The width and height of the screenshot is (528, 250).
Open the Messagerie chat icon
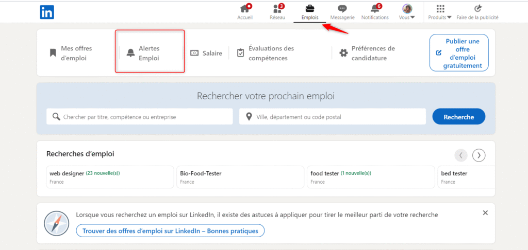pos(342,9)
